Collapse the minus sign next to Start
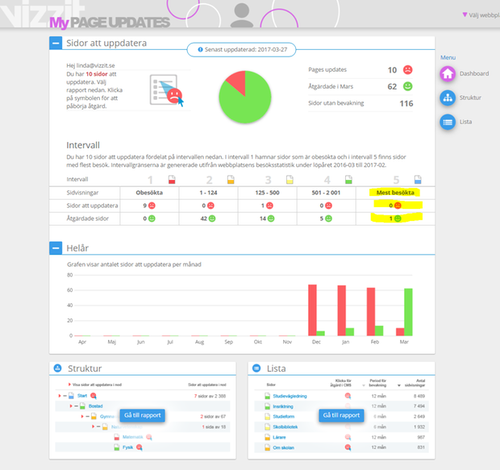 click(65, 396)
